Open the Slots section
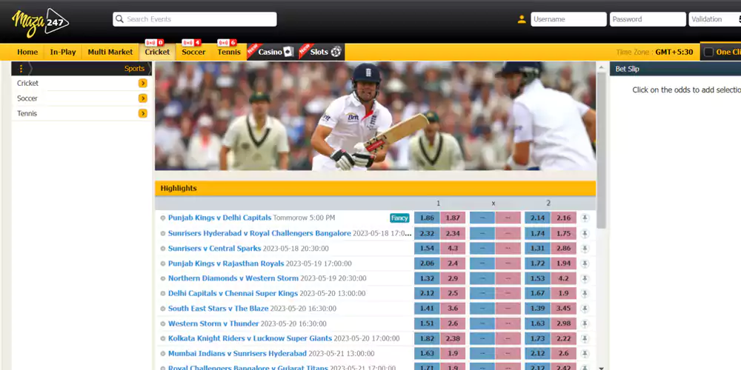The height and width of the screenshot is (370, 741). tap(323, 52)
